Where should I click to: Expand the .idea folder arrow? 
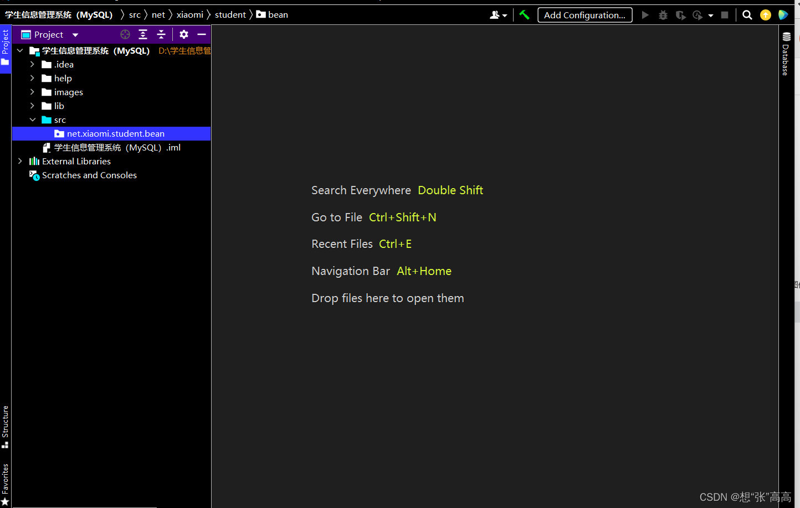click(32, 64)
